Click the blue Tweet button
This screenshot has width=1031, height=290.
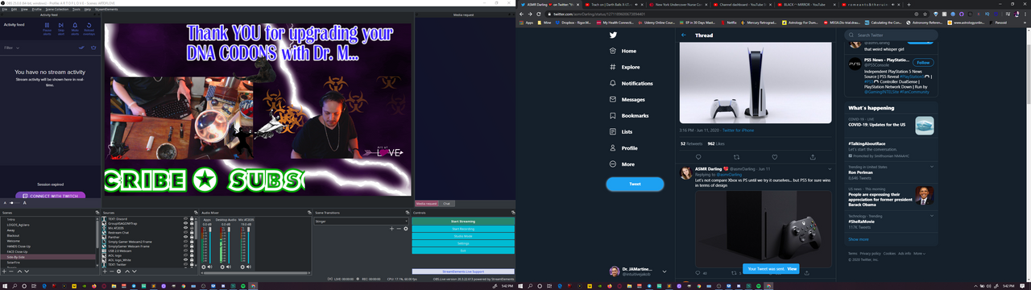point(635,184)
